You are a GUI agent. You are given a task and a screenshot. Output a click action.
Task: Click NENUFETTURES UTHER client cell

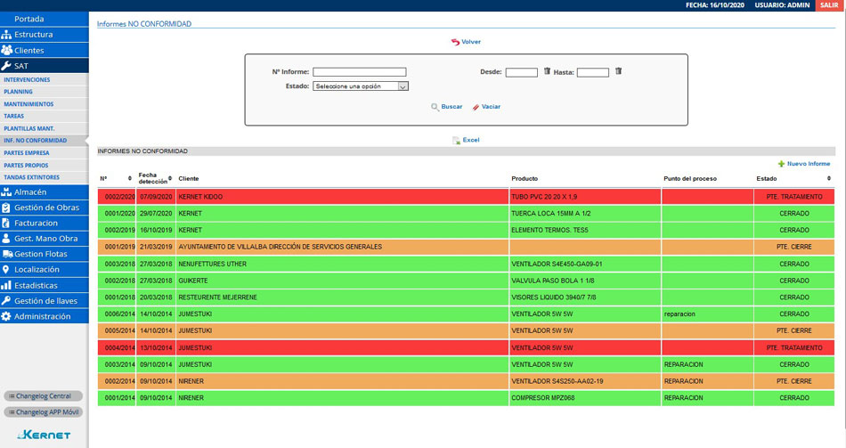click(x=342, y=264)
